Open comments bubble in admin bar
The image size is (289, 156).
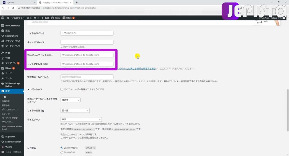click(x=36, y=18)
